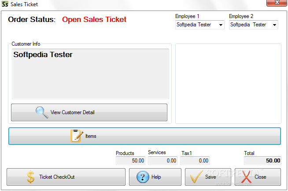Screen dimensions: 288x191
Task: Click the Ss app icon in title bar
Action: tap(5, 4)
